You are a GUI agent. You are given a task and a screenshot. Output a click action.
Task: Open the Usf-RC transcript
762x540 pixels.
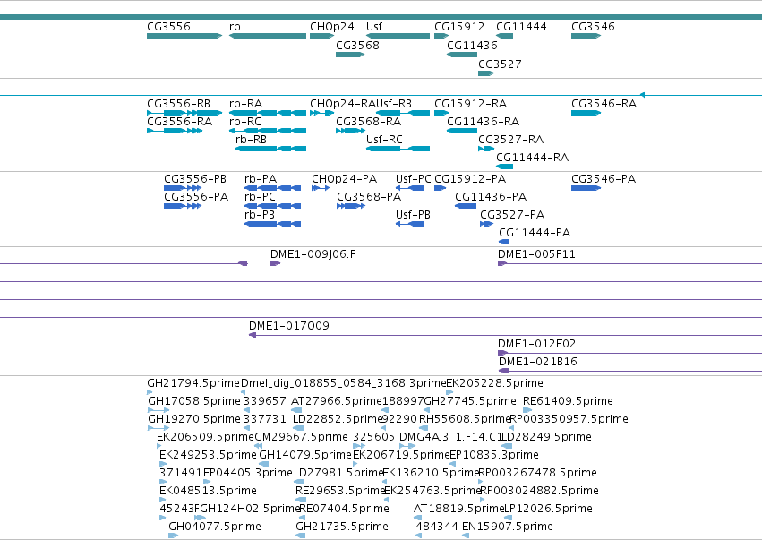pyautogui.click(x=398, y=150)
